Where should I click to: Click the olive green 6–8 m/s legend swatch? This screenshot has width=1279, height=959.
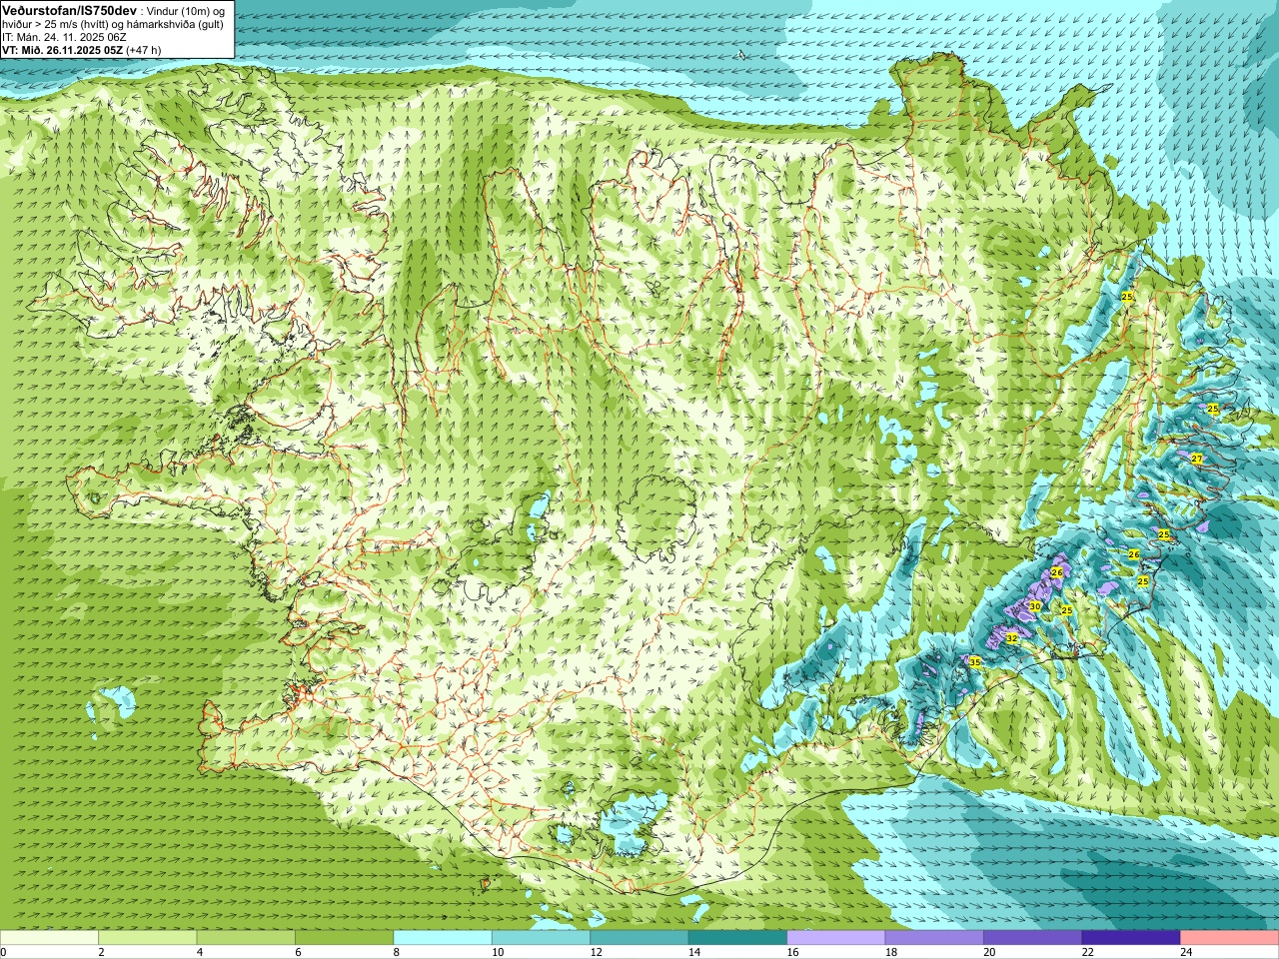[x=344, y=937]
